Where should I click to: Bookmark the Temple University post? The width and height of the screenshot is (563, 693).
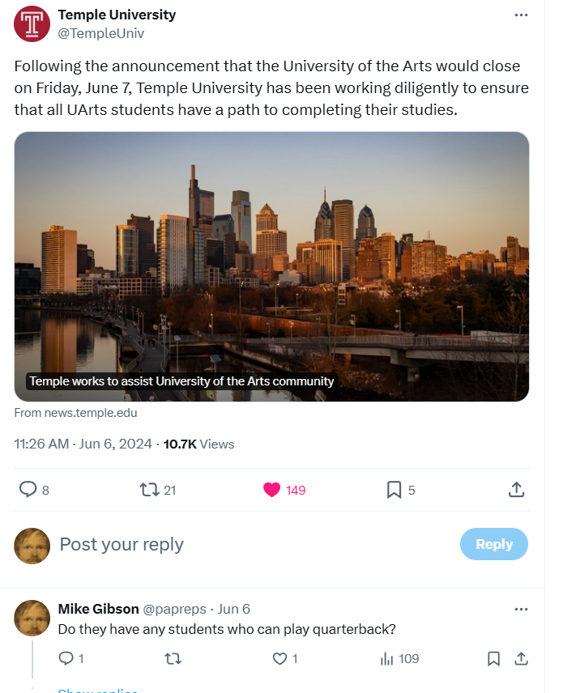[x=395, y=489]
